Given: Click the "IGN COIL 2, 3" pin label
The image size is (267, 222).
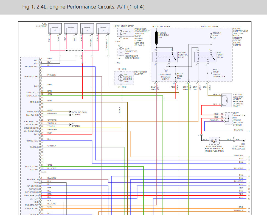Looking at the screenshot, I should pyautogui.click(x=33, y=96).
